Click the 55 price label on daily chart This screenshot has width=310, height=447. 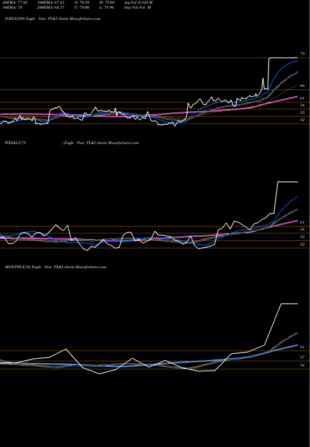(303, 113)
